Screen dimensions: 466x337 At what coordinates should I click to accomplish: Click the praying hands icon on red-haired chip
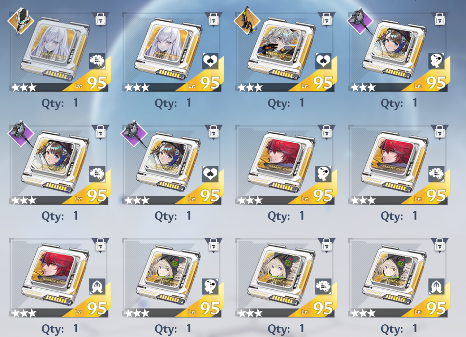[97, 286]
